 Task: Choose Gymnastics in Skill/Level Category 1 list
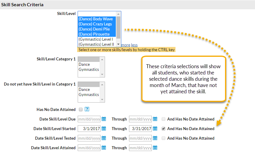(89, 69)
